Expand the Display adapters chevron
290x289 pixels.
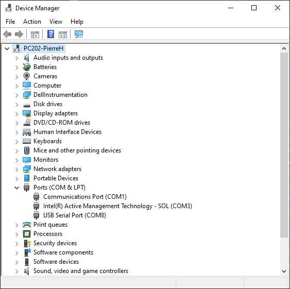(17, 114)
